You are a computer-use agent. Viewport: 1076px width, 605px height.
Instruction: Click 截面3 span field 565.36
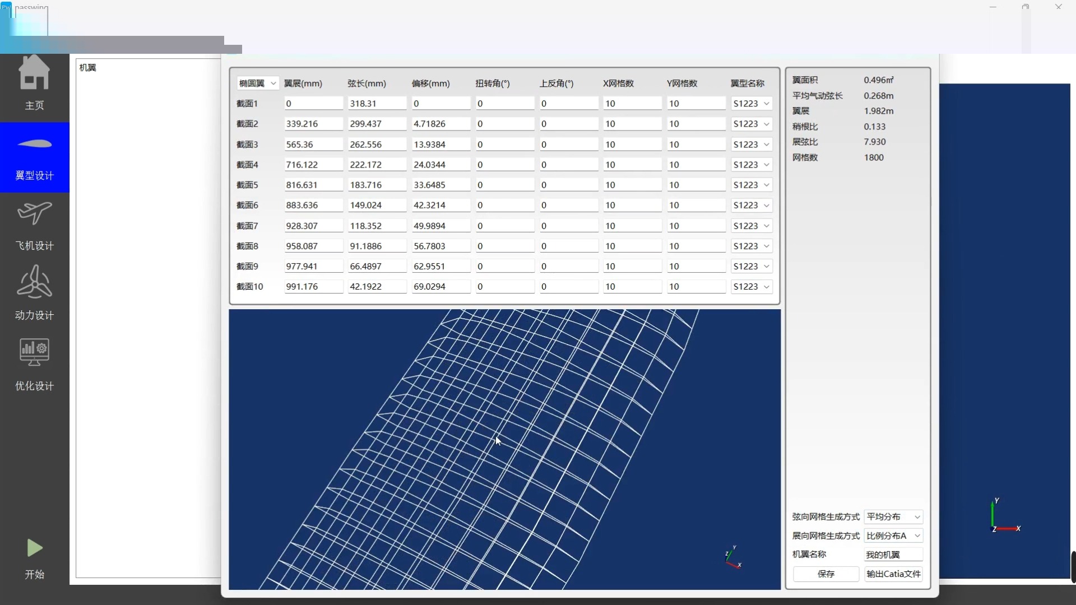tap(313, 145)
